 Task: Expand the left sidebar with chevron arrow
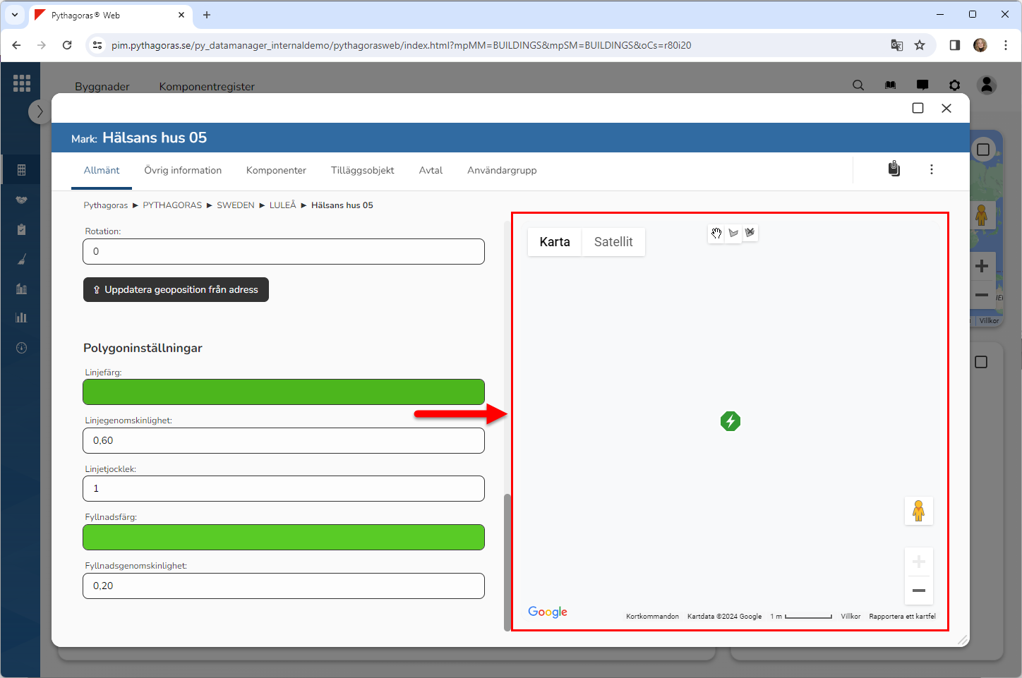tap(40, 111)
